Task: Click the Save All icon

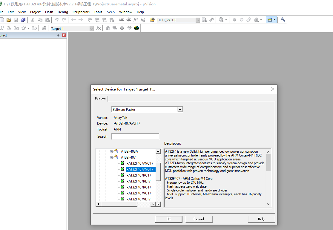Action: coord(23,20)
